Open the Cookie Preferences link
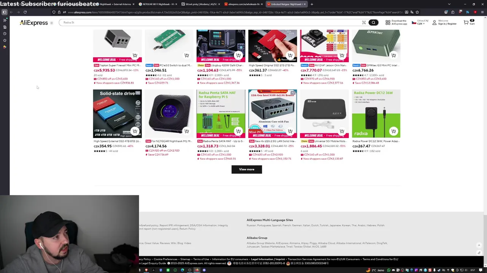Image resolution: width=487 pixels, height=273 pixels. [x=166, y=259]
